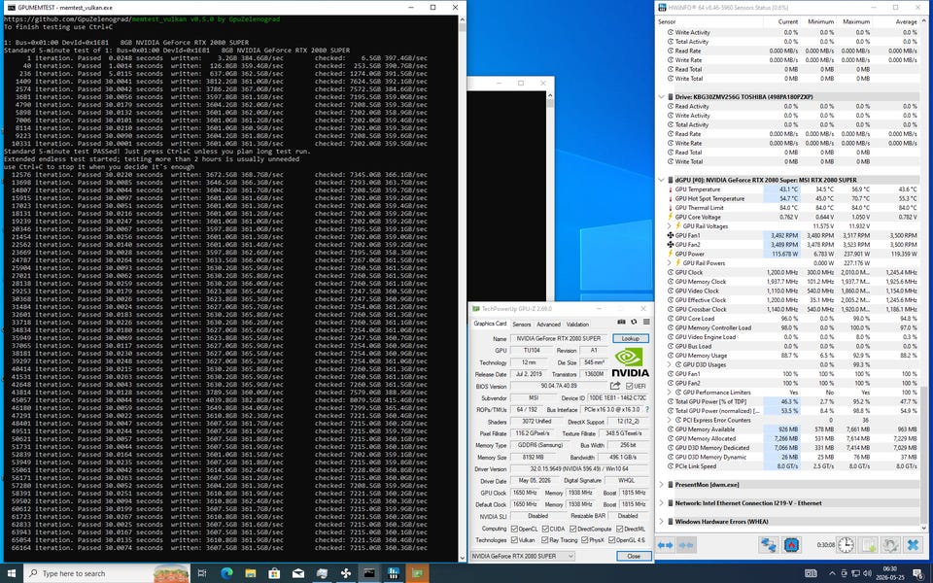Screen dimensions: 933x583
Task: Expand GPU D3D Usages row
Action: tap(670, 364)
